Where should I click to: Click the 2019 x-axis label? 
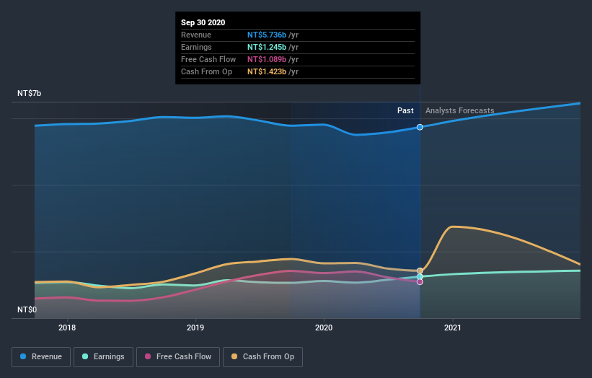[195, 328]
